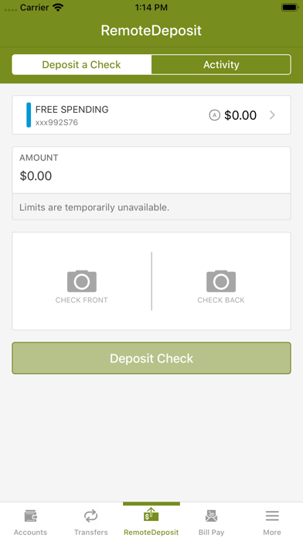The height and width of the screenshot is (538, 303).
Task: Click the circled A available balance icon
Action: (x=214, y=115)
